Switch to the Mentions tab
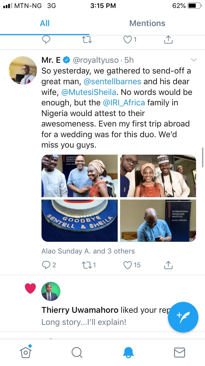205x366 pixels. pyautogui.click(x=147, y=23)
